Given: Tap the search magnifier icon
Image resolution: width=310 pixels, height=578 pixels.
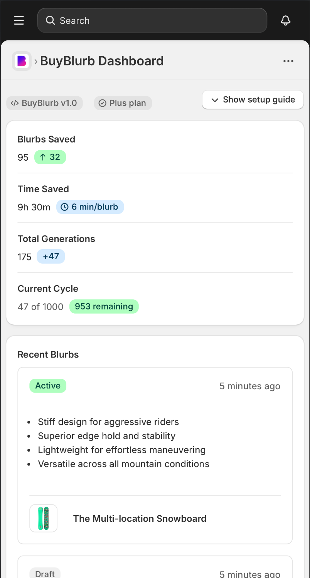Looking at the screenshot, I should (x=51, y=20).
